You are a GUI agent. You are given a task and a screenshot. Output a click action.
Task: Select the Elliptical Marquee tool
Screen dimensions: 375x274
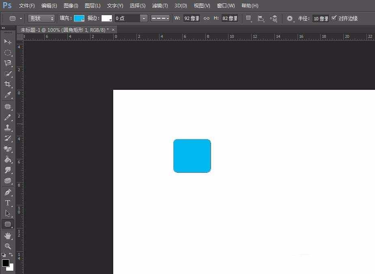tap(8, 52)
